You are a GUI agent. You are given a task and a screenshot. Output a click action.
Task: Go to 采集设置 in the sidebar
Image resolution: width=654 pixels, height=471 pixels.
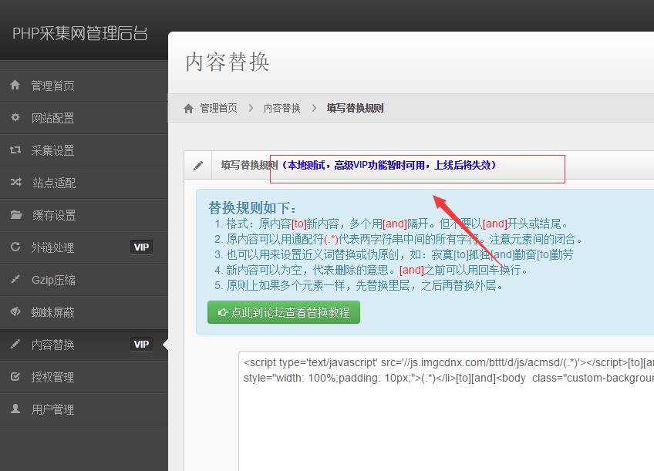coord(84,150)
